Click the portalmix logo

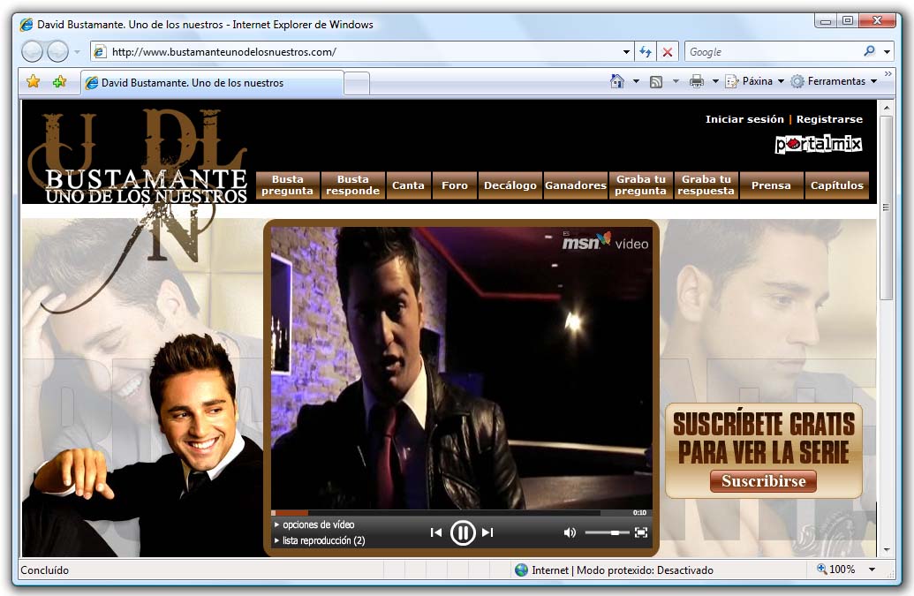[819, 144]
